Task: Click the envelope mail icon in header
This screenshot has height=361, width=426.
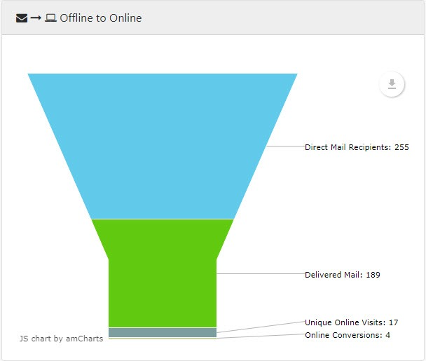Action: [x=22, y=18]
